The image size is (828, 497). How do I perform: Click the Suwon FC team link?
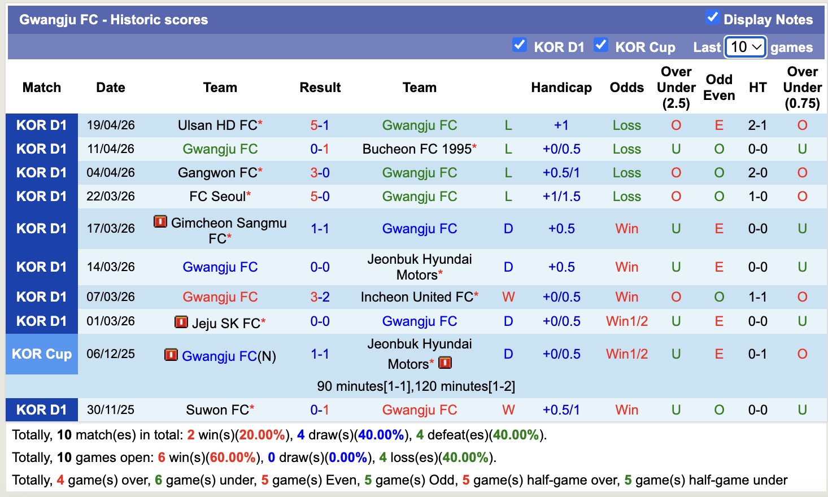click(217, 409)
